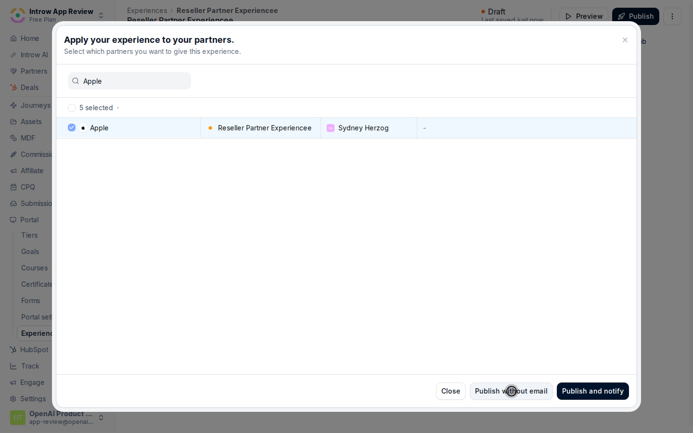Toggle the select-all checkbox beside 5 selected

72,108
